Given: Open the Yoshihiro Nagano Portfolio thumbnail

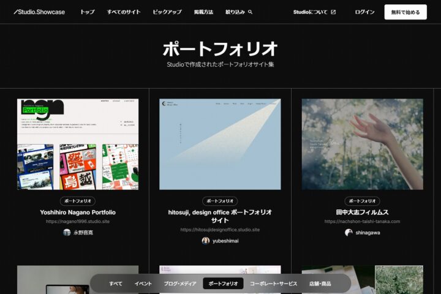Looking at the screenshot, I should [78, 144].
